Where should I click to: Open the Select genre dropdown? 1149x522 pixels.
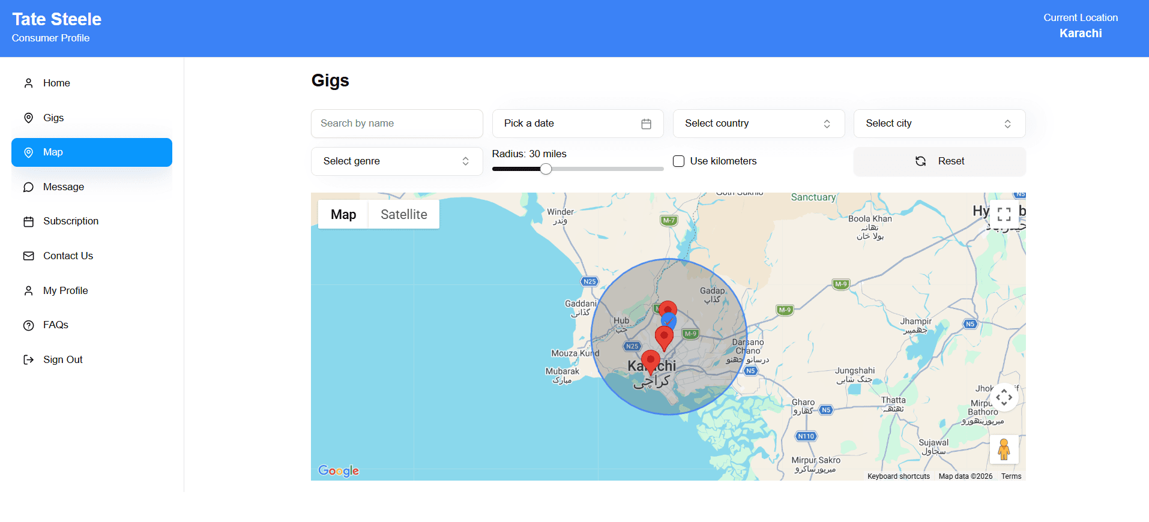[x=396, y=161]
